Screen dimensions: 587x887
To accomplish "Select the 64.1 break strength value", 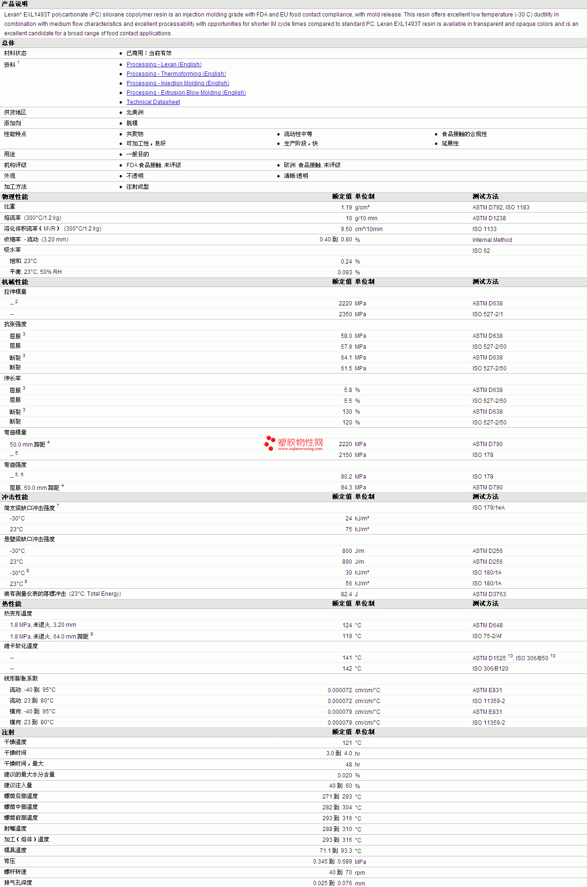I will click(346, 358).
